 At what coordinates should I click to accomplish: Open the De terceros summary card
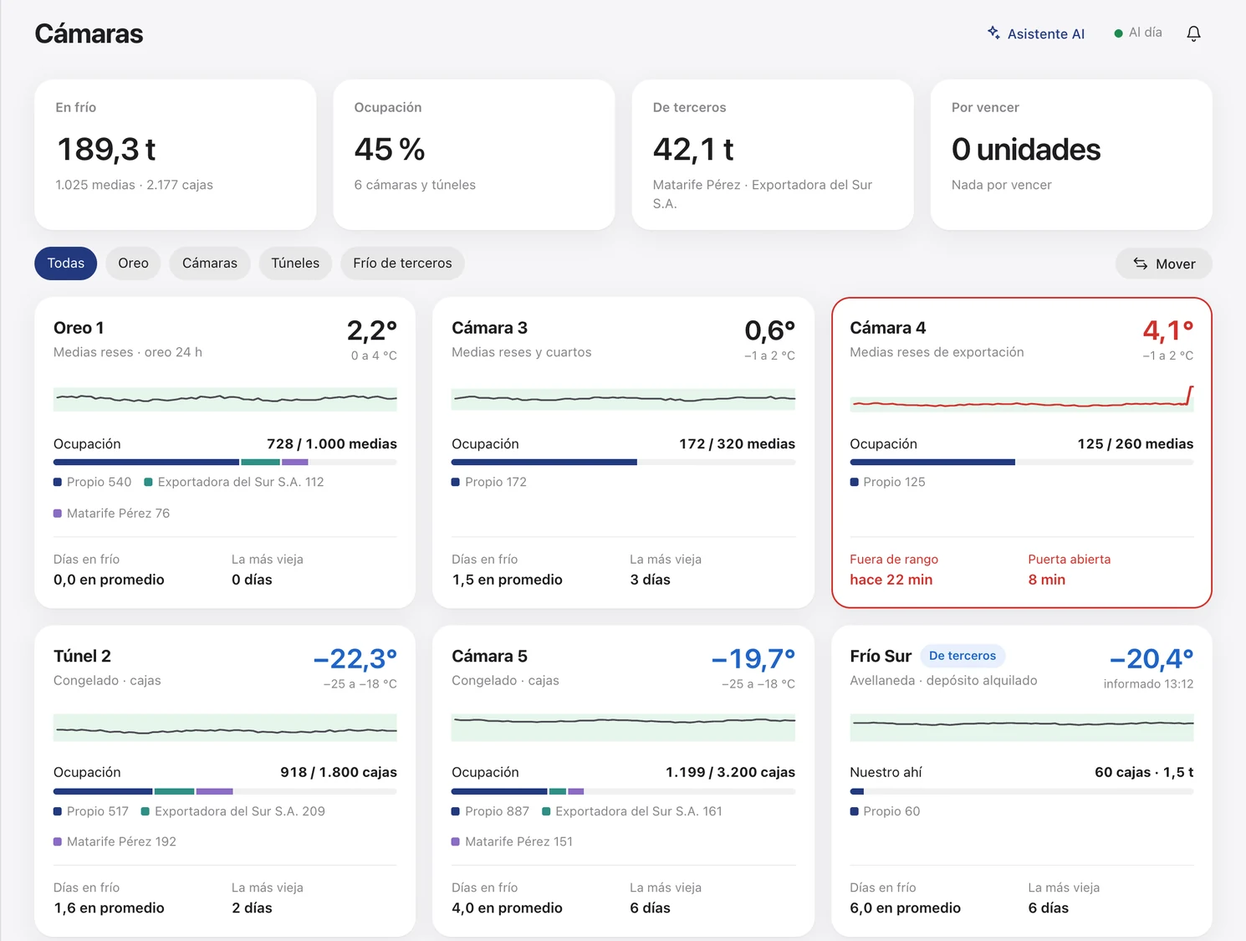click(773, 155)
